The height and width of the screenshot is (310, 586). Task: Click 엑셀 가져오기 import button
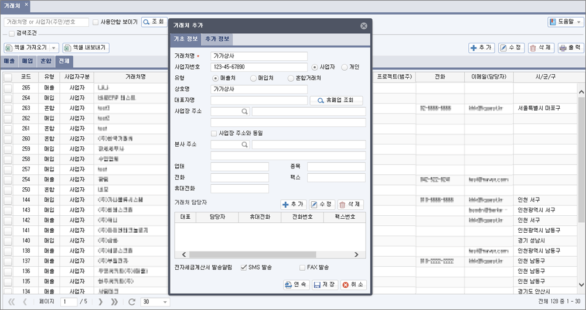tap(28, 48)
